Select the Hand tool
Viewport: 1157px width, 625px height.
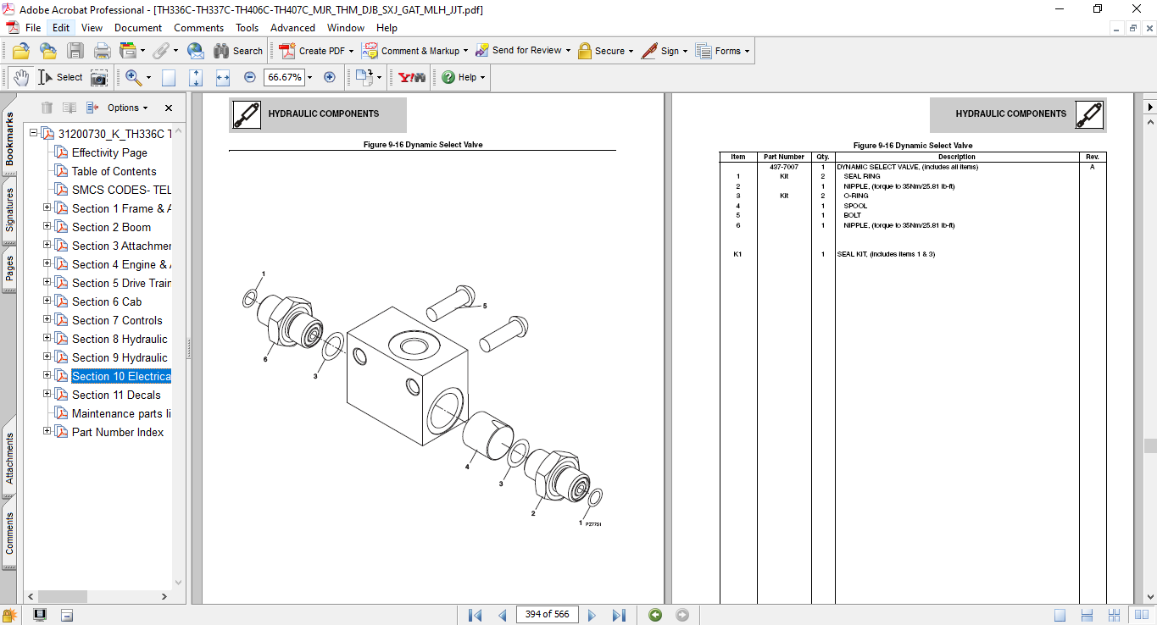(21, 77)
